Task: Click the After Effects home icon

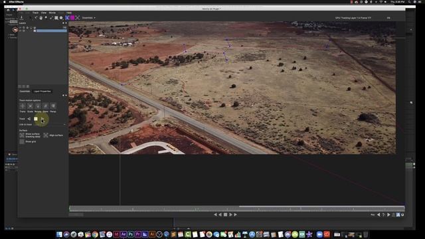Action: tap(8, 10)
